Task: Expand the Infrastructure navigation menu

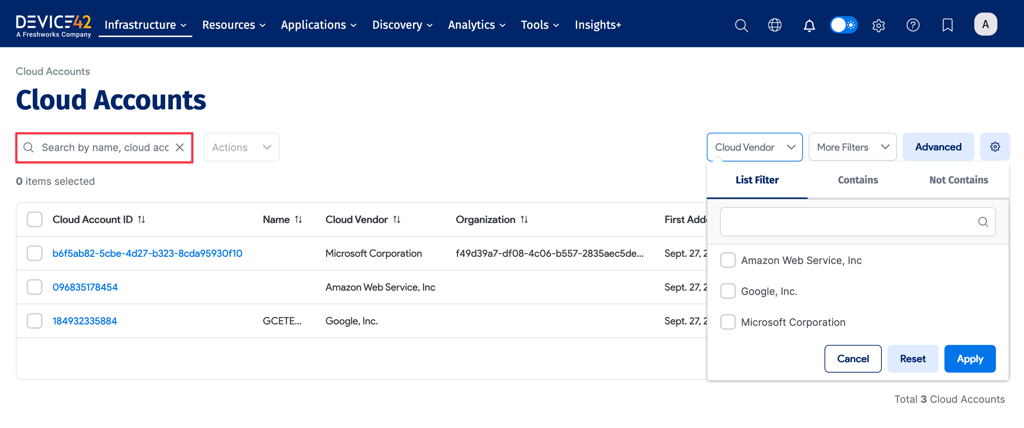Action: tap(145, 24)
